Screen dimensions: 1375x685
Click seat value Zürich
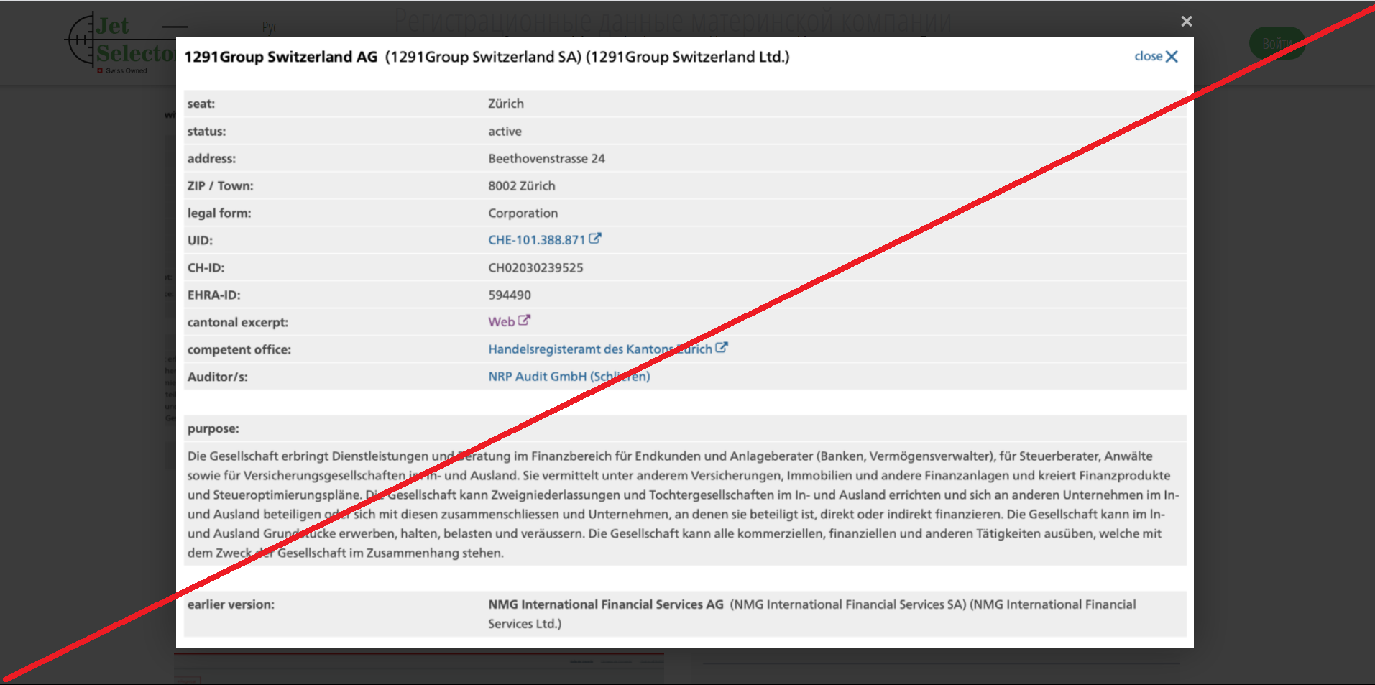pos(506,104)
